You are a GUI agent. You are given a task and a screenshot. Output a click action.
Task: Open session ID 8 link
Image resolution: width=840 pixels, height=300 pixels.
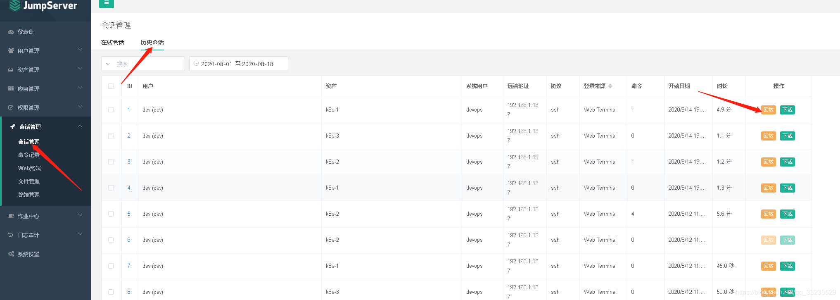coord(129,292)
